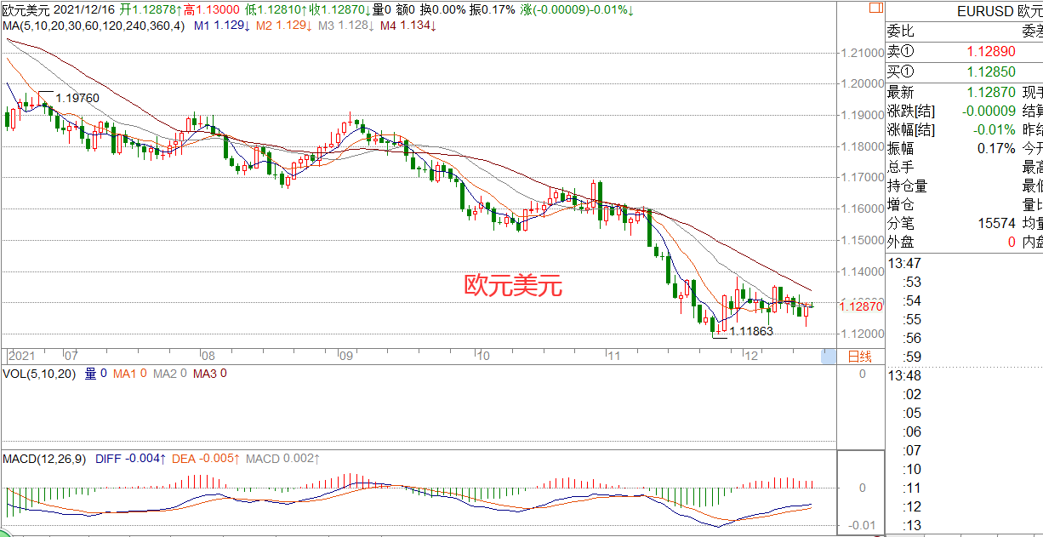1043x537 pixels.
Task: Click the blue timeline scroll handle
Action: pyautogui.click(x=828, y=357)
